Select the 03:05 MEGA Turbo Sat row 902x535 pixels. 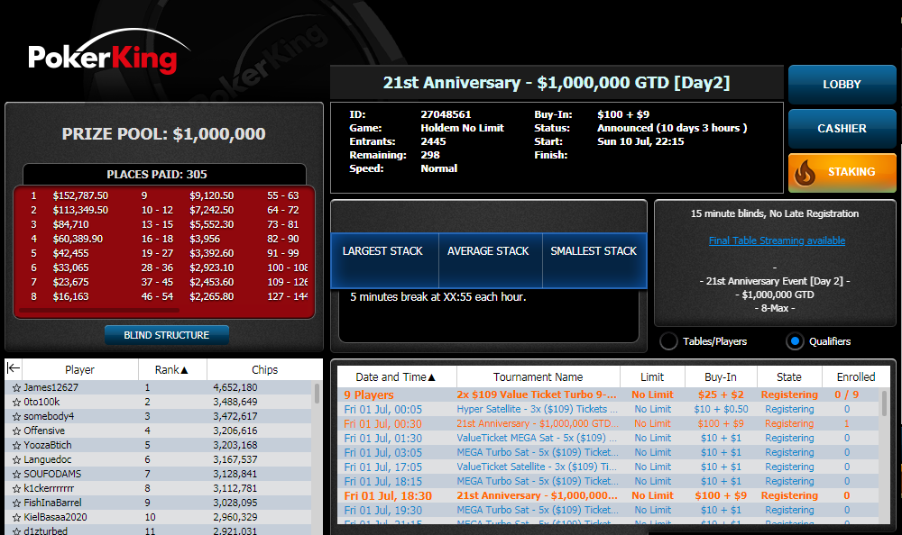(610, 452)
